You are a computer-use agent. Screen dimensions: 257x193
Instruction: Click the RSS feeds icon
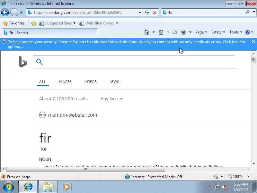(161, 32)
